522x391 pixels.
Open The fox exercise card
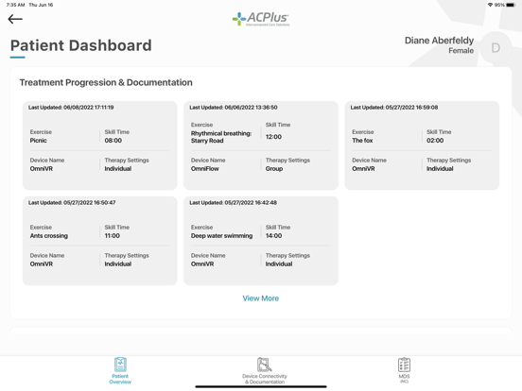coord(422,145)
